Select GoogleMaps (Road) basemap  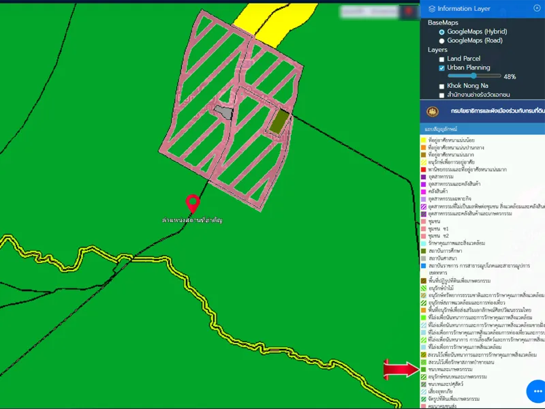pos(441,41)
